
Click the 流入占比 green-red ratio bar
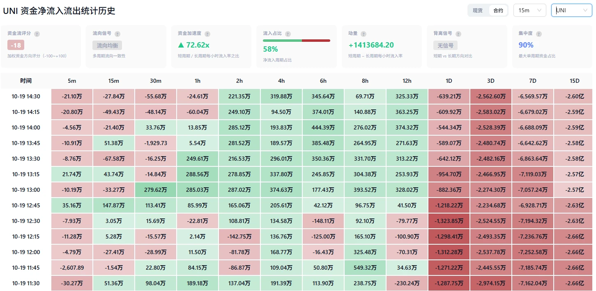(x=297, y=41)
